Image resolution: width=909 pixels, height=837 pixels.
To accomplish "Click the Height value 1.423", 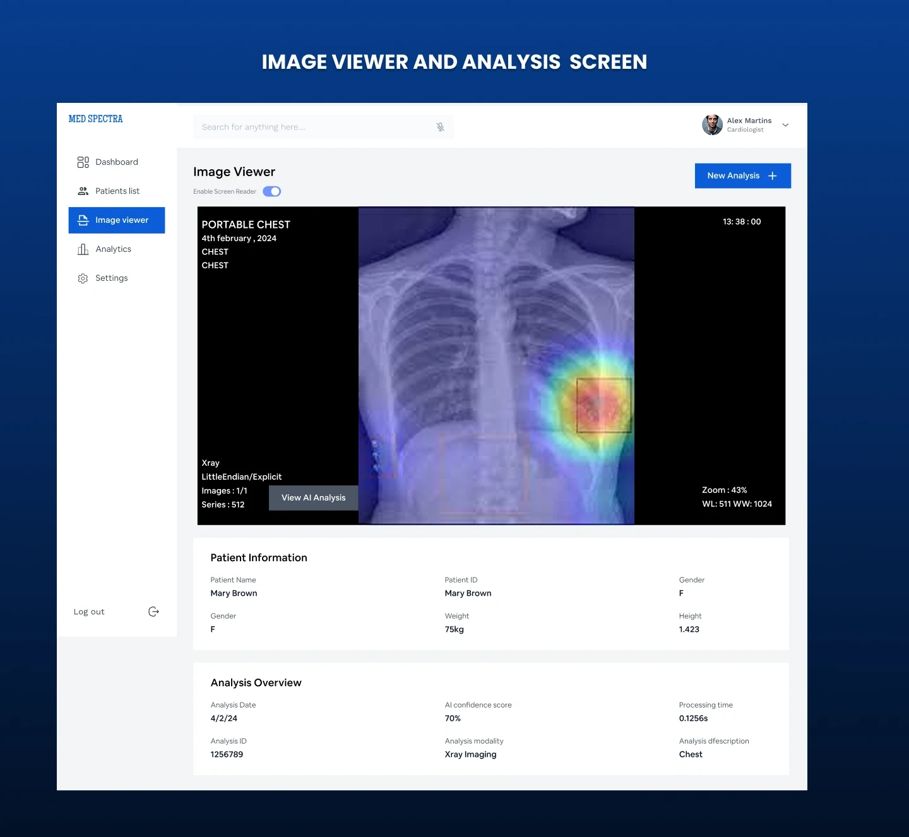I will [689, 629].
